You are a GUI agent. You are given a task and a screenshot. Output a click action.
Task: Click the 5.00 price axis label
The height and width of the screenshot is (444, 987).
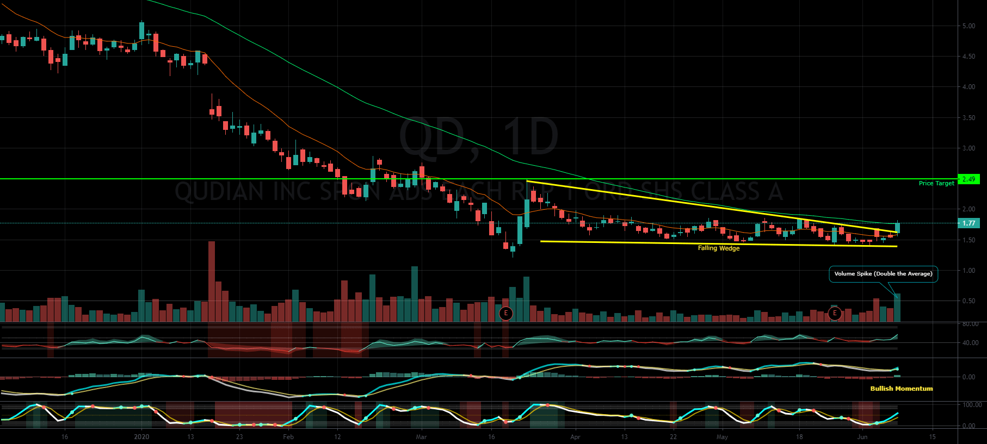pyautogui.click(x=969, y=26)
